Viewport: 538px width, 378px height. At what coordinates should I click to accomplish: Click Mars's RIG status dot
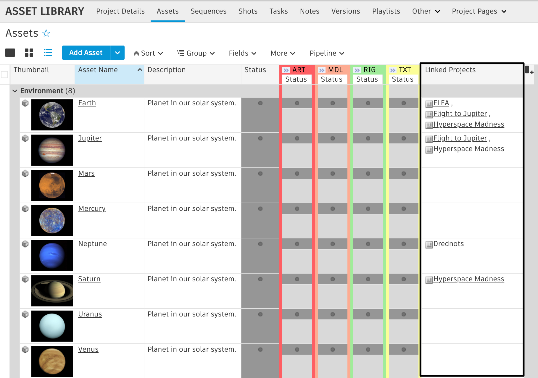368,174
